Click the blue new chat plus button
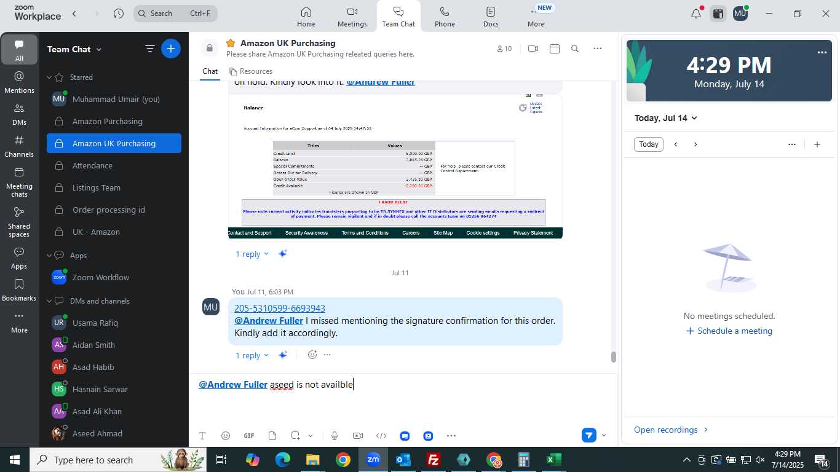 pyautogui.click(x=171, y=49)
